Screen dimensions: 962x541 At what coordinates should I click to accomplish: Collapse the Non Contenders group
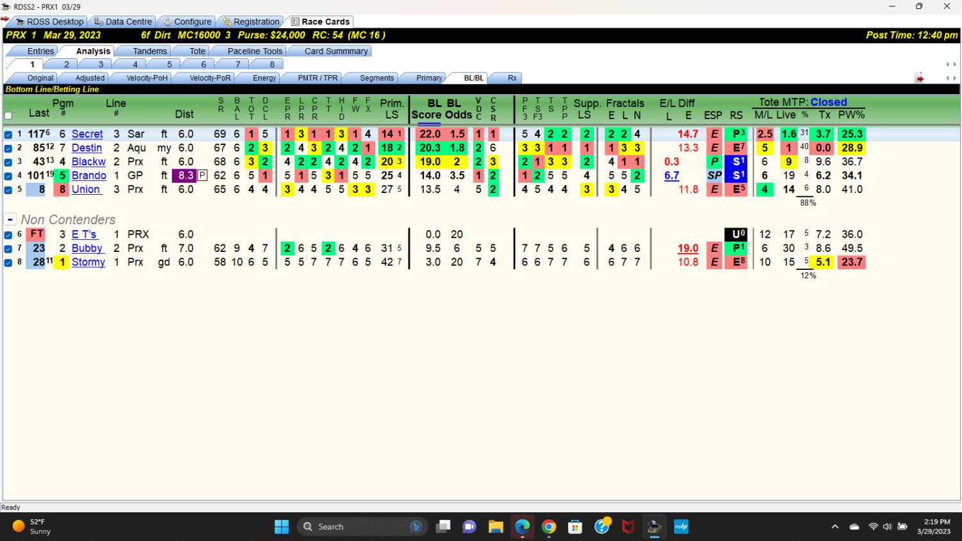(x=10, y=220)
